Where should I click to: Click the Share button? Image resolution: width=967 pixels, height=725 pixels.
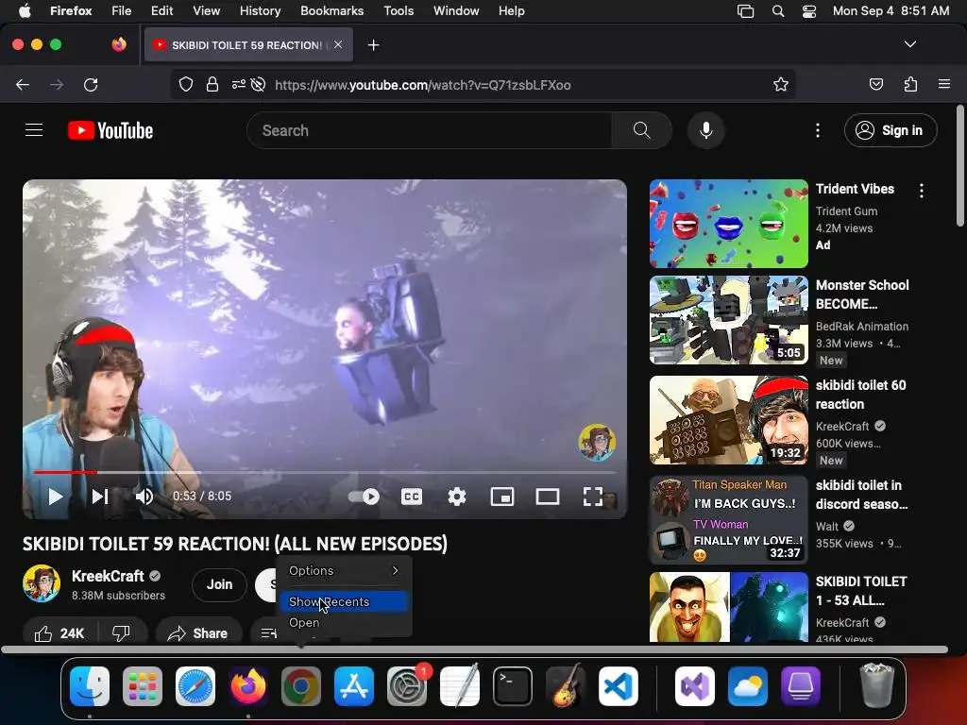tap(198, 633)
